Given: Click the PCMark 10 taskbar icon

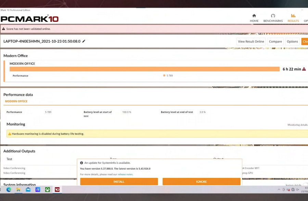Looking at the screenshot, I should tap(57, 189).
